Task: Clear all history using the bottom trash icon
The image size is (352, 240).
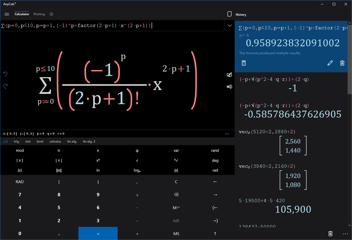Action: (x=330, y=233)
